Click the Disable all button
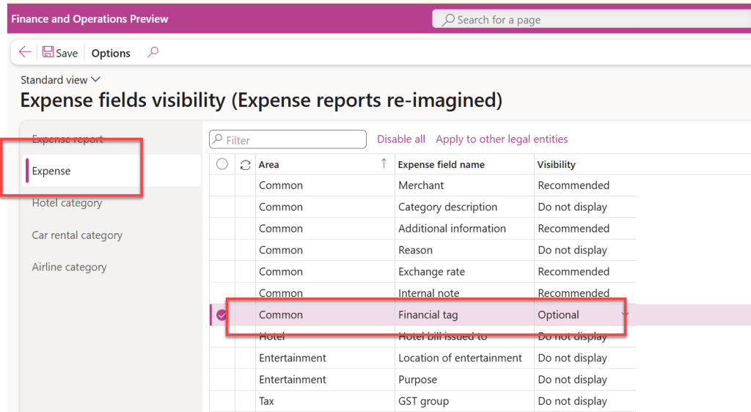 400,139
